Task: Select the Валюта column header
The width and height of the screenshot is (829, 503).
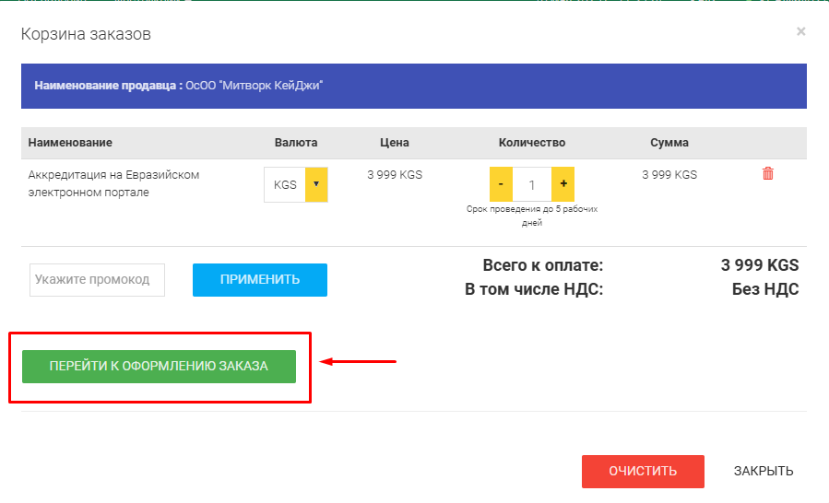Action: pos(296,143)
